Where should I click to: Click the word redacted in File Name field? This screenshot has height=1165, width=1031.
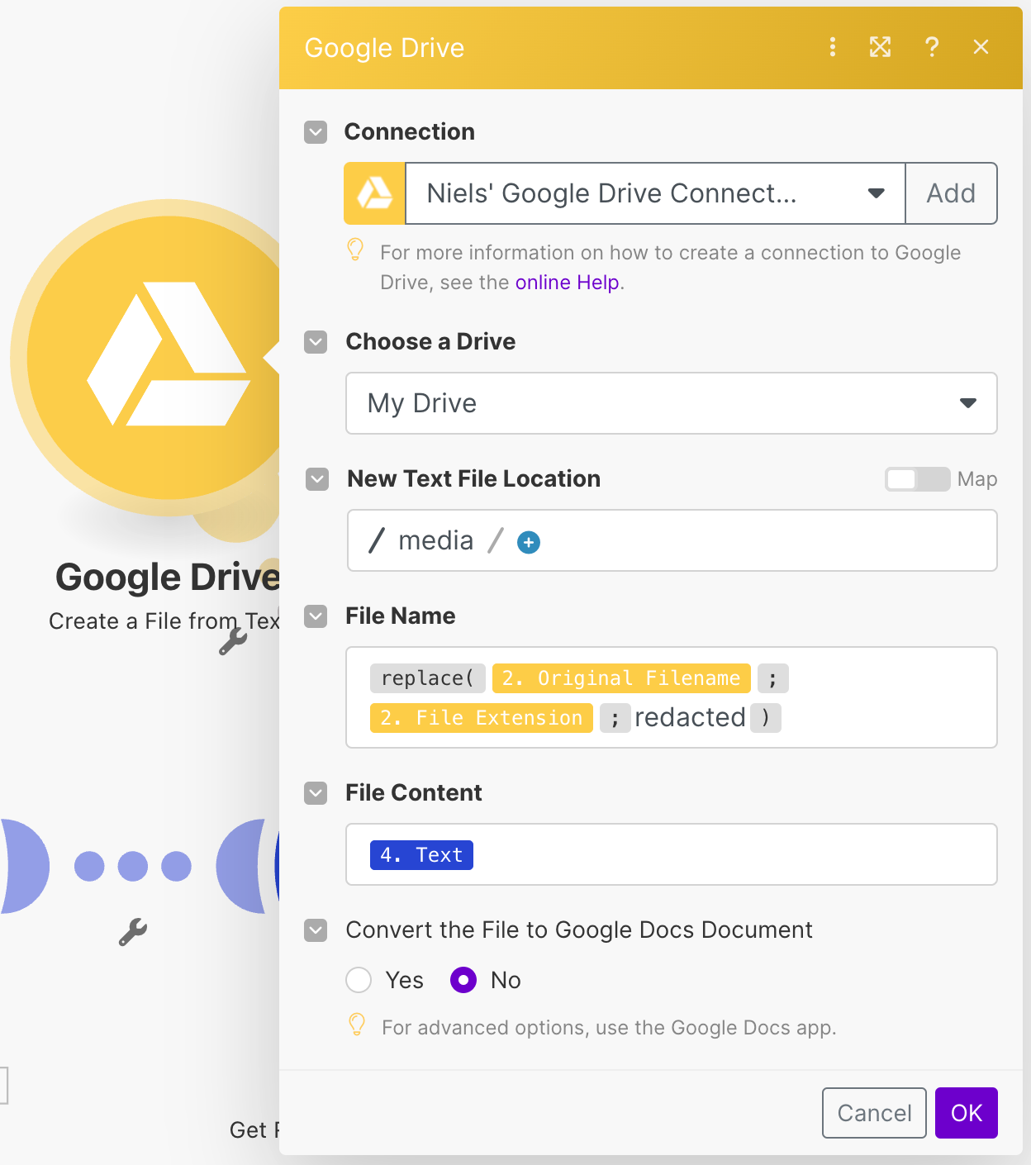tap(690, 717)
